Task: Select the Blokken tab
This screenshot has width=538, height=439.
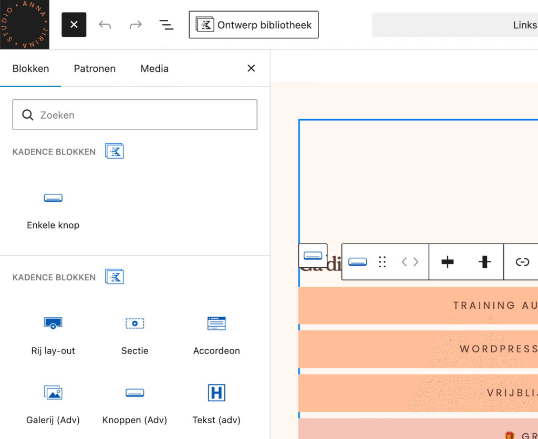Action: (x=30, y=68)
